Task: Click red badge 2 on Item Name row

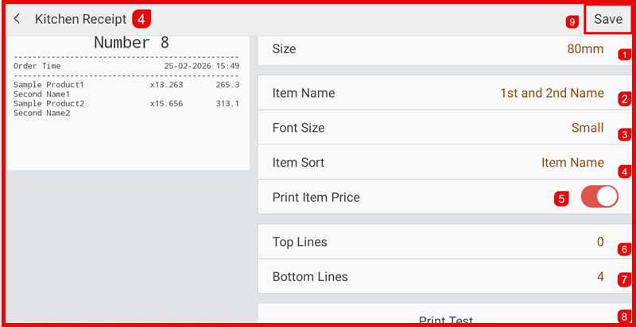Action: click(x=625, y=99)
